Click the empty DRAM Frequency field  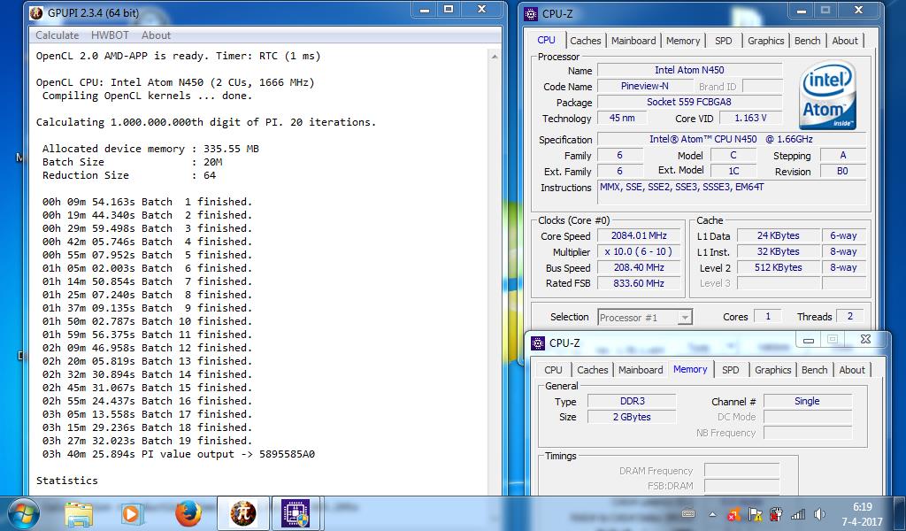742,470
